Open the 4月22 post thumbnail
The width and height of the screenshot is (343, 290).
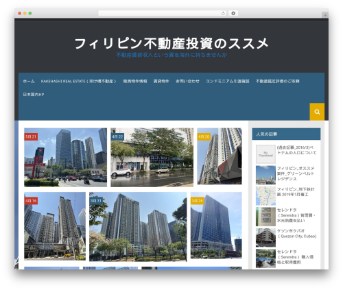(152, 158)
